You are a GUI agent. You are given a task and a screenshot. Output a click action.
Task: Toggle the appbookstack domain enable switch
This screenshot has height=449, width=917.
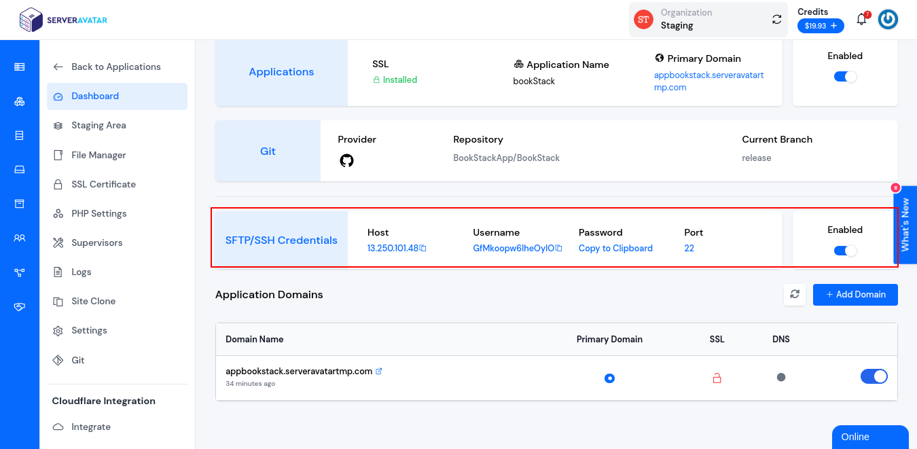(x=874, y=376)
